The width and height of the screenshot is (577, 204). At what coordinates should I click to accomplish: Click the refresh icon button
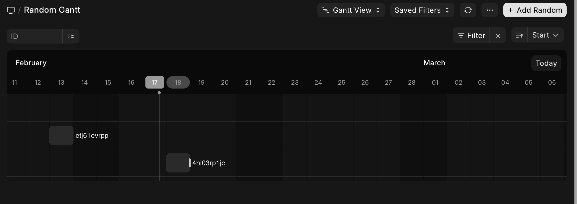[x=468, y=10]
